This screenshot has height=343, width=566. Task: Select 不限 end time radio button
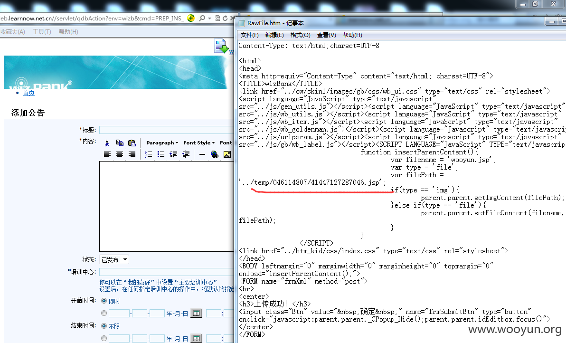(104, 326)
